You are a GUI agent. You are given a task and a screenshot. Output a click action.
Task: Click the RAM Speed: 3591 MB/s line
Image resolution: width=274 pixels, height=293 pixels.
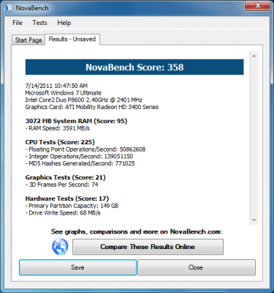pyautogui.click(x=58, y=128)
